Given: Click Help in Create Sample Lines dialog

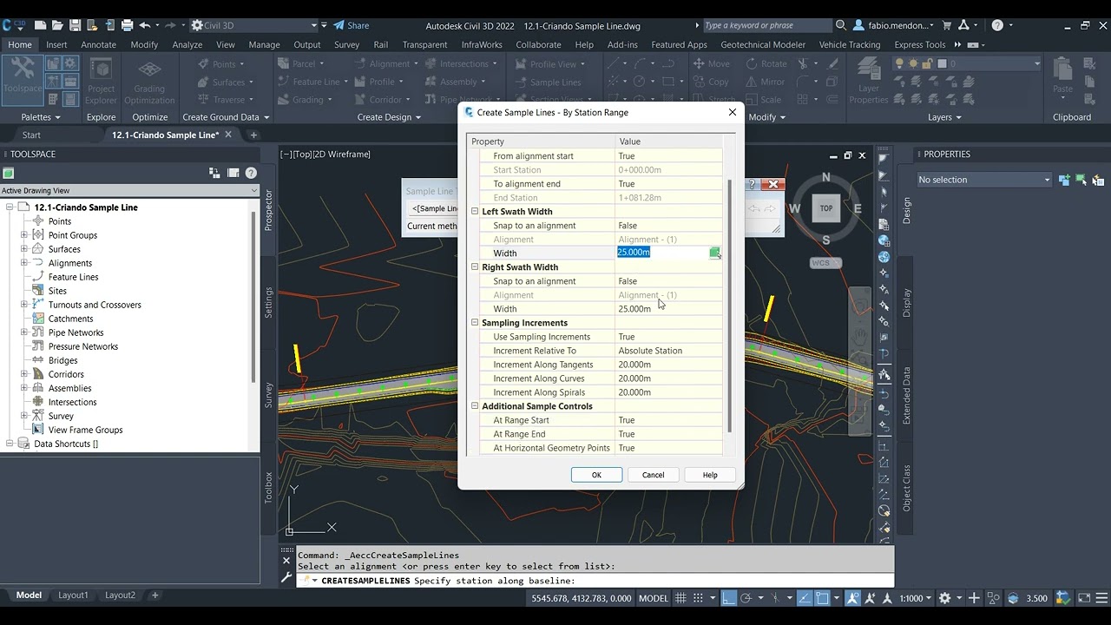Looking at the screenshot, I should [710, 475].
